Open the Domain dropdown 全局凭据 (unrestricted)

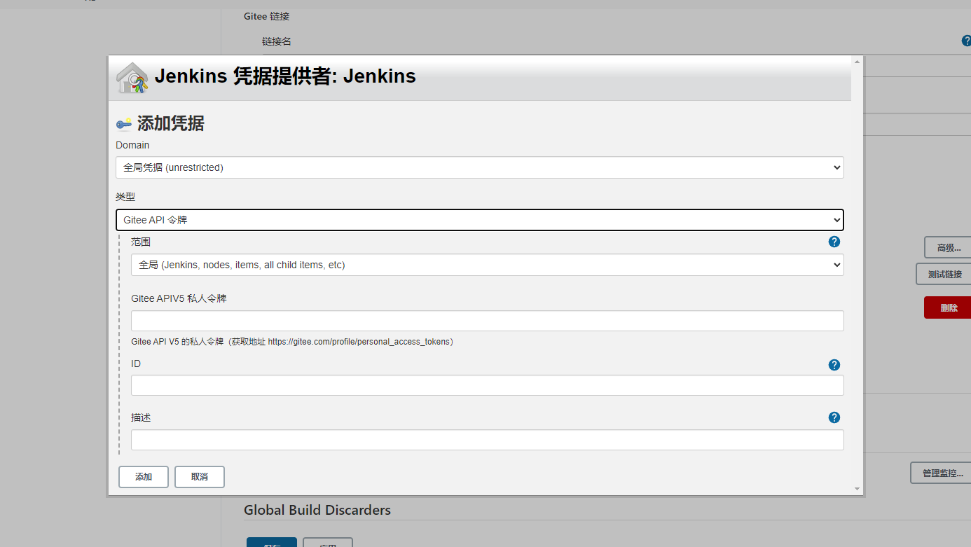pos(480,167)
